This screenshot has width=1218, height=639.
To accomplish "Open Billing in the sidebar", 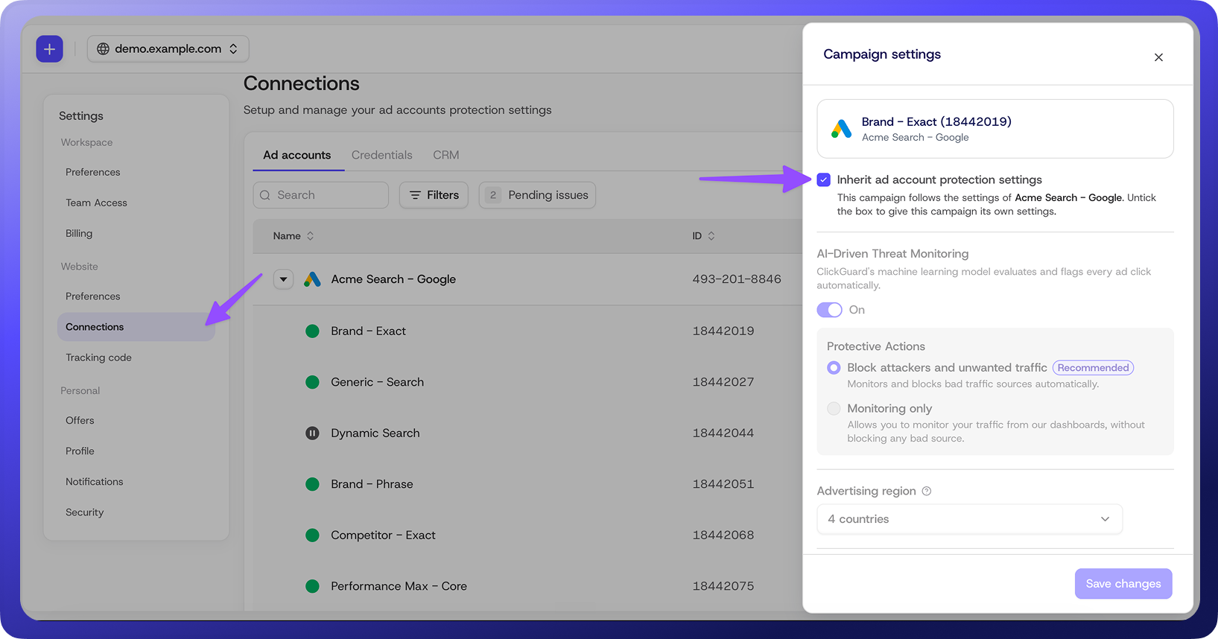I will [79, 233].
